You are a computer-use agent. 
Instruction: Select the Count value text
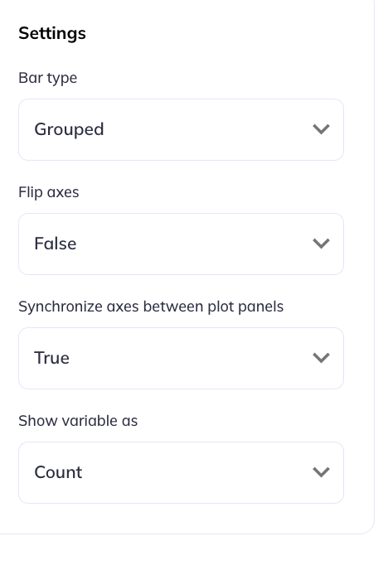pos(58,472)
